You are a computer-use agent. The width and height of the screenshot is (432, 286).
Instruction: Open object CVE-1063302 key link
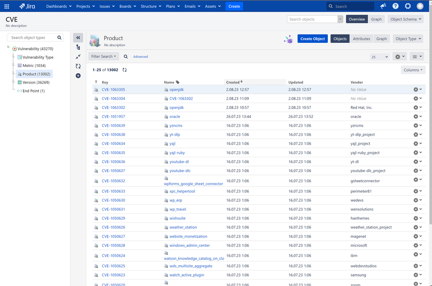click(x=113, y=108)
